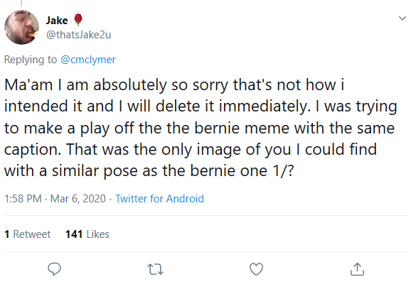Click the tweet's last line ending 1/?
The width and height of the screenshot is (411, 284).
(149, 171)
